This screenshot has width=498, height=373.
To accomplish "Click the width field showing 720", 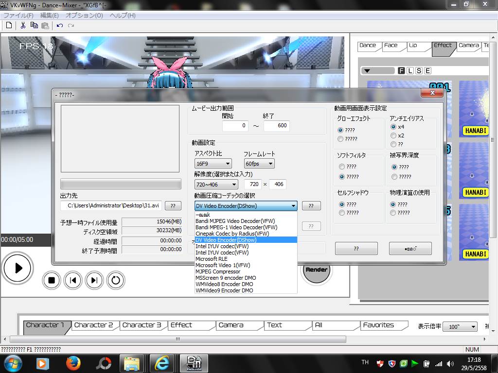I will (x=253, y=184).
